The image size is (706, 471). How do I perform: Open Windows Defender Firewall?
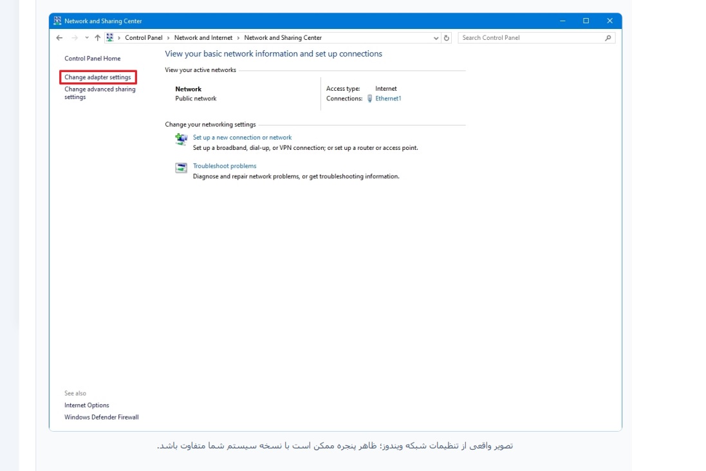(x=101, y=418)
